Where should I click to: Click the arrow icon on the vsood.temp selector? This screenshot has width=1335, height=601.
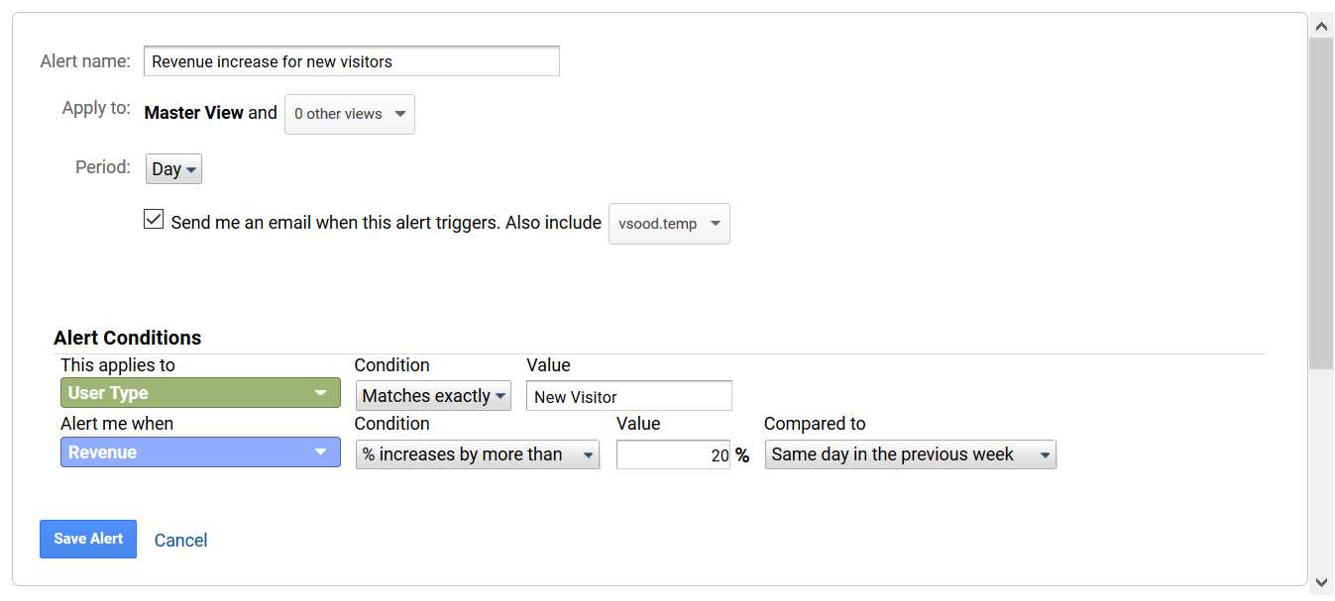[716, 224]
